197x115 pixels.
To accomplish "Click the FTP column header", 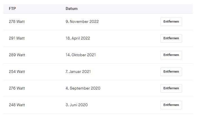I will (12, 8).
